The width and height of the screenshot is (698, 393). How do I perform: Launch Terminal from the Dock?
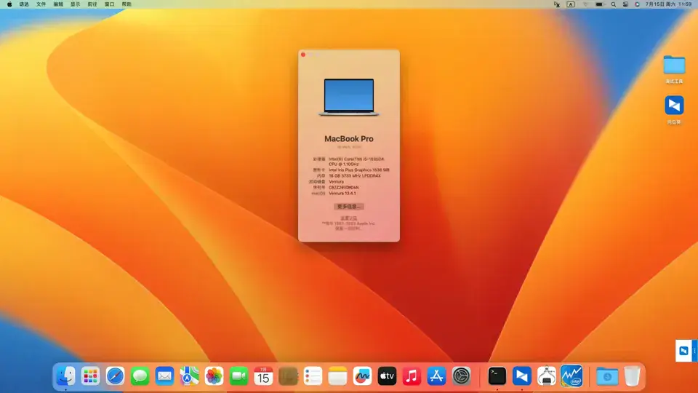click(x=497, y=376)
